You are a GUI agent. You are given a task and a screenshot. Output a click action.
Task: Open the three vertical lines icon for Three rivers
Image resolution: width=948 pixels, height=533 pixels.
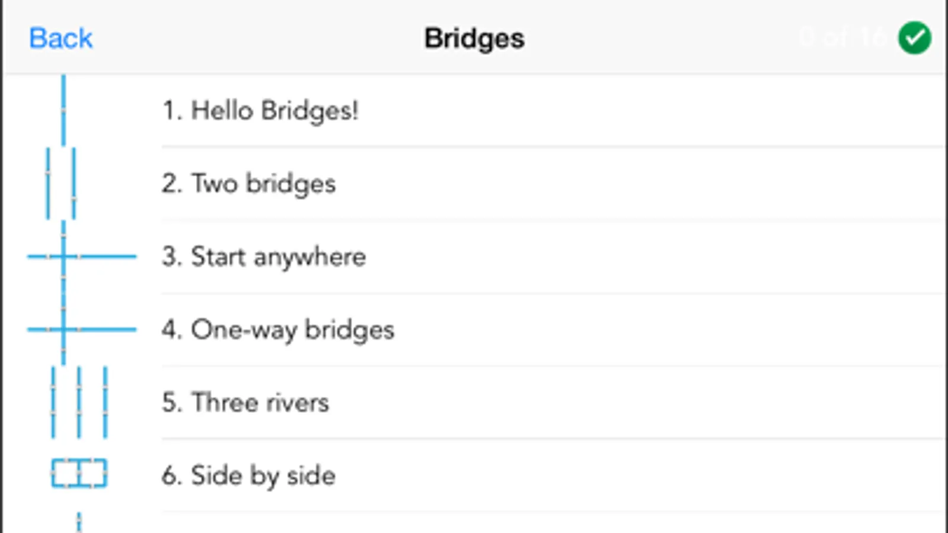pos(79,402)
